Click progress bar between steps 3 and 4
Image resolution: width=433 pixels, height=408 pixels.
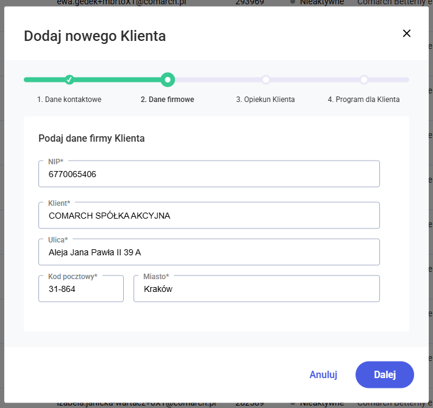(315, 79)
